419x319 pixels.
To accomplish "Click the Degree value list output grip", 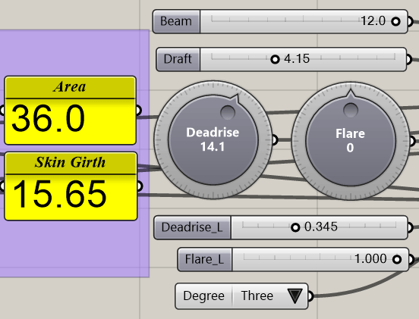I will (x=310, y=296).
